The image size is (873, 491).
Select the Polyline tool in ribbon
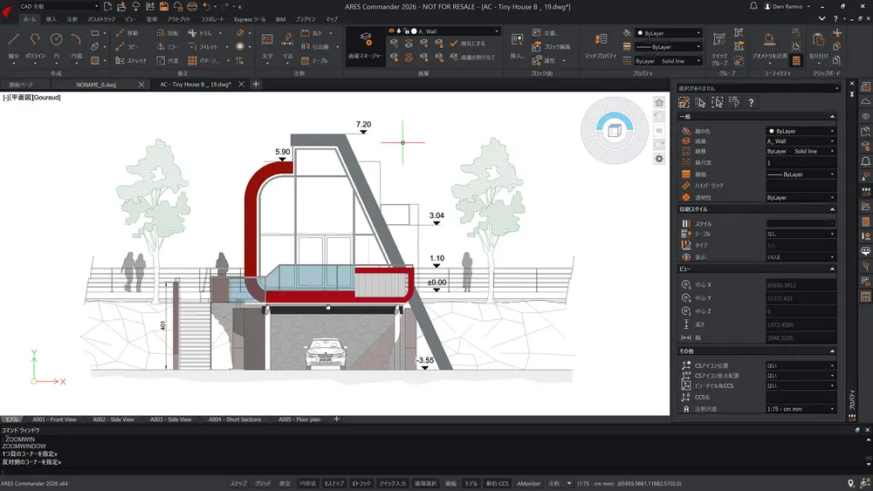(35, 40)
